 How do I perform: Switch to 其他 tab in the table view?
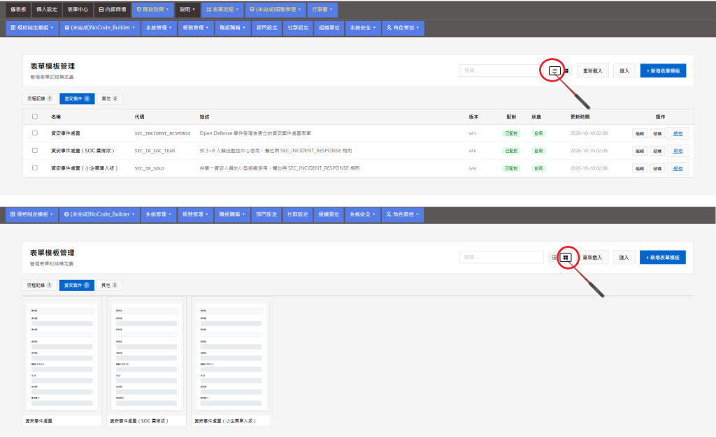pyautogui.click(x=110, y=98)
